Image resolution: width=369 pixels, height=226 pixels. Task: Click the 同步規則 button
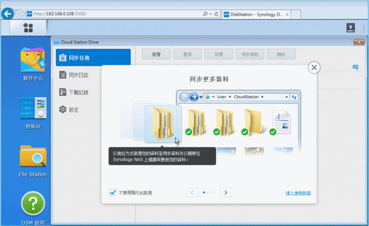(x=250, y=54)
